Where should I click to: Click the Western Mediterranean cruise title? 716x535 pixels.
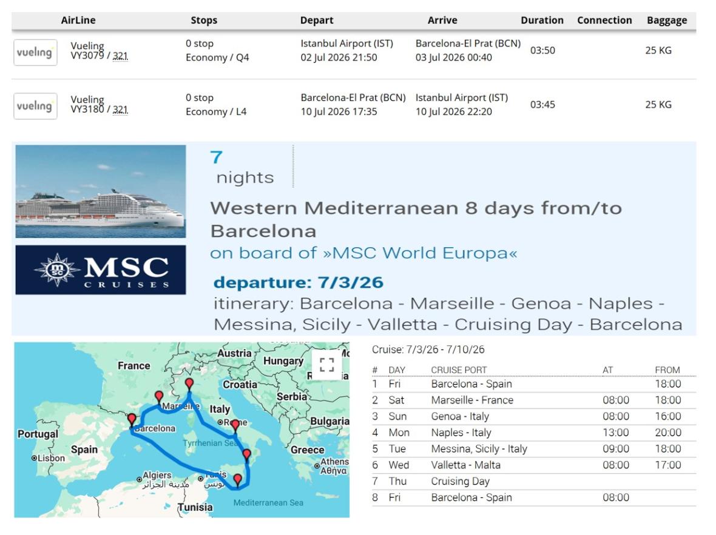coord(416,219)
